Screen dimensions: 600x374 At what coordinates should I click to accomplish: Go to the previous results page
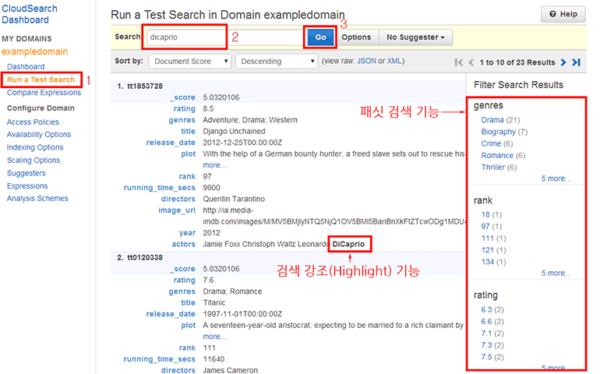tap(471, 62)
